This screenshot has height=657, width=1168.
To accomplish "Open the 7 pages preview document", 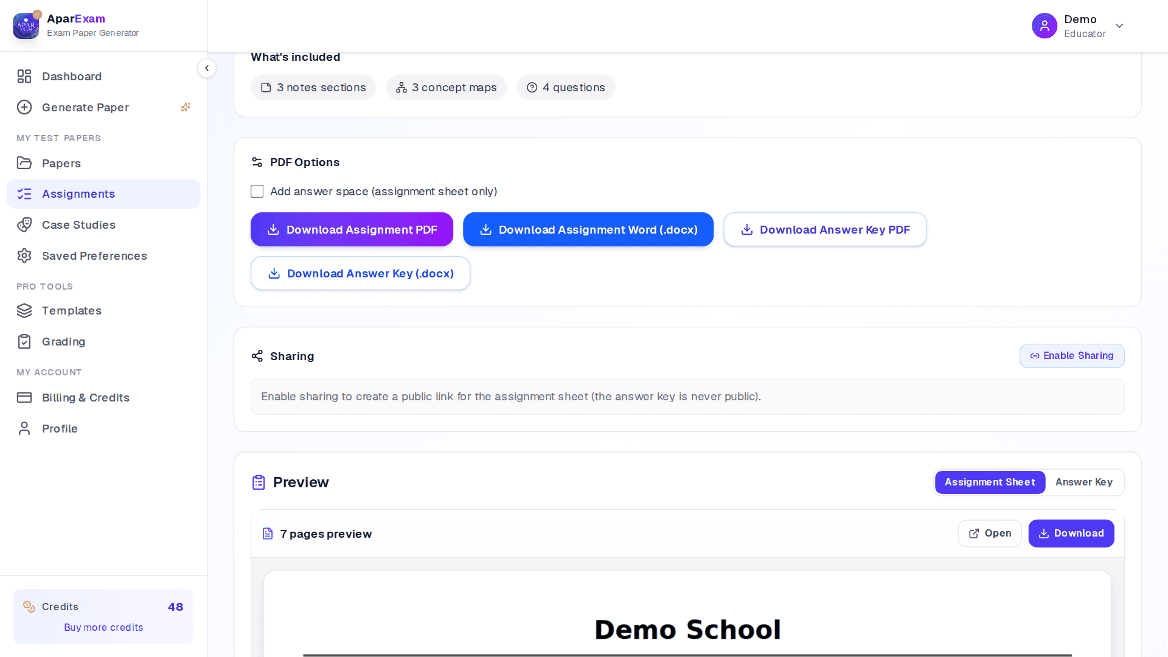I will coord(990,534).
